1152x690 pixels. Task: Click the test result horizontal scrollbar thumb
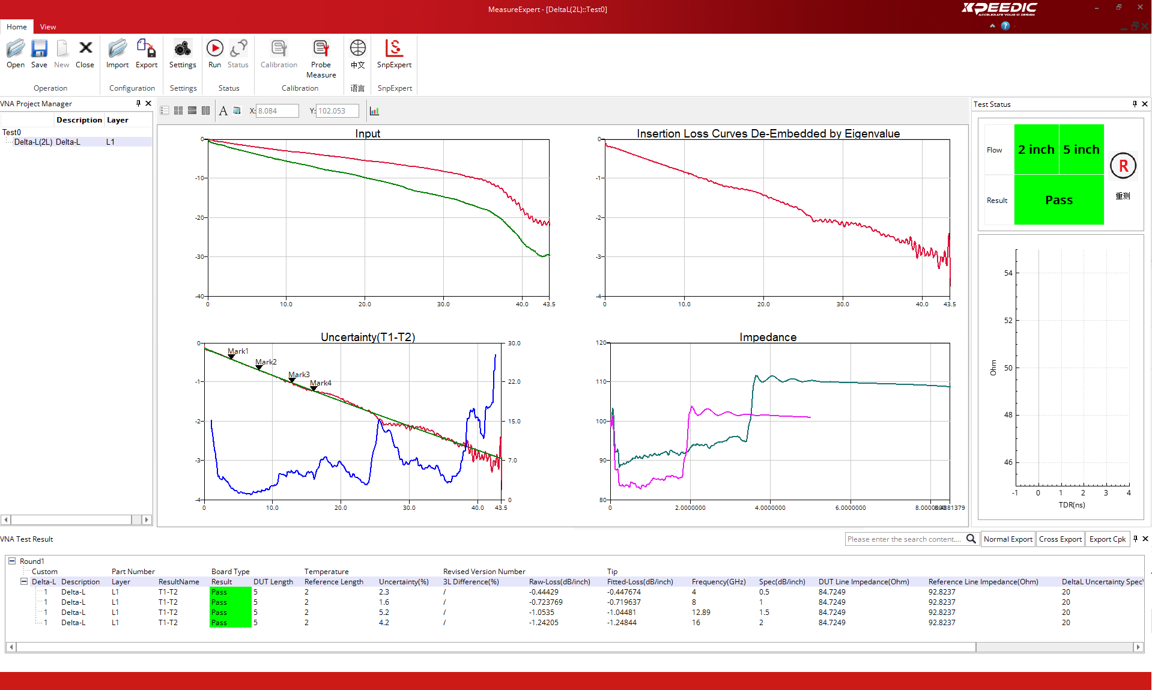pyautogui.click(x=496, y=647)
